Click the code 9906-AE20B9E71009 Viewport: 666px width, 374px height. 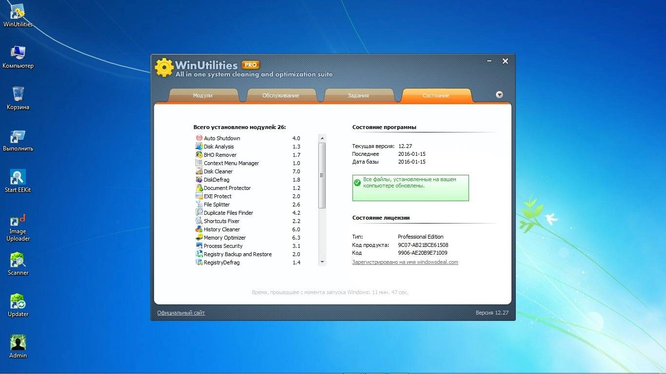pos(423,253)
